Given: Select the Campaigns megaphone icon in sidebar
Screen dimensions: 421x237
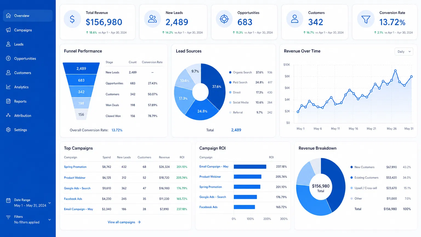Looking at the screenshot, I should pos(8,30).
